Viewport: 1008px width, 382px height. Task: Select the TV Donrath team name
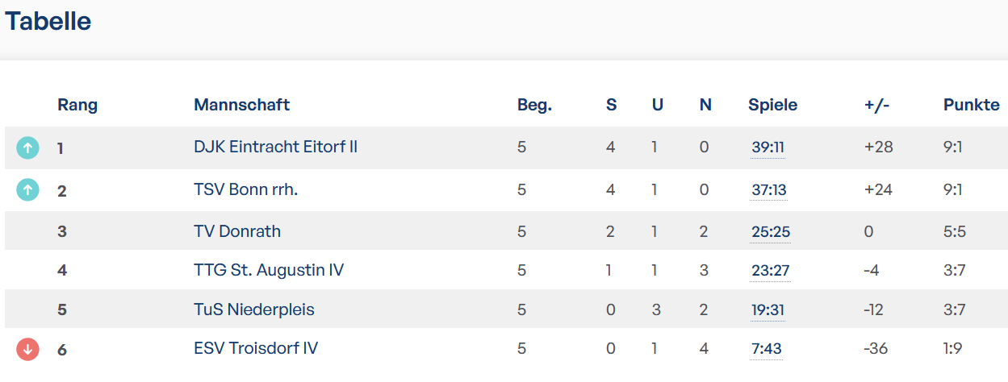point(237,231)
